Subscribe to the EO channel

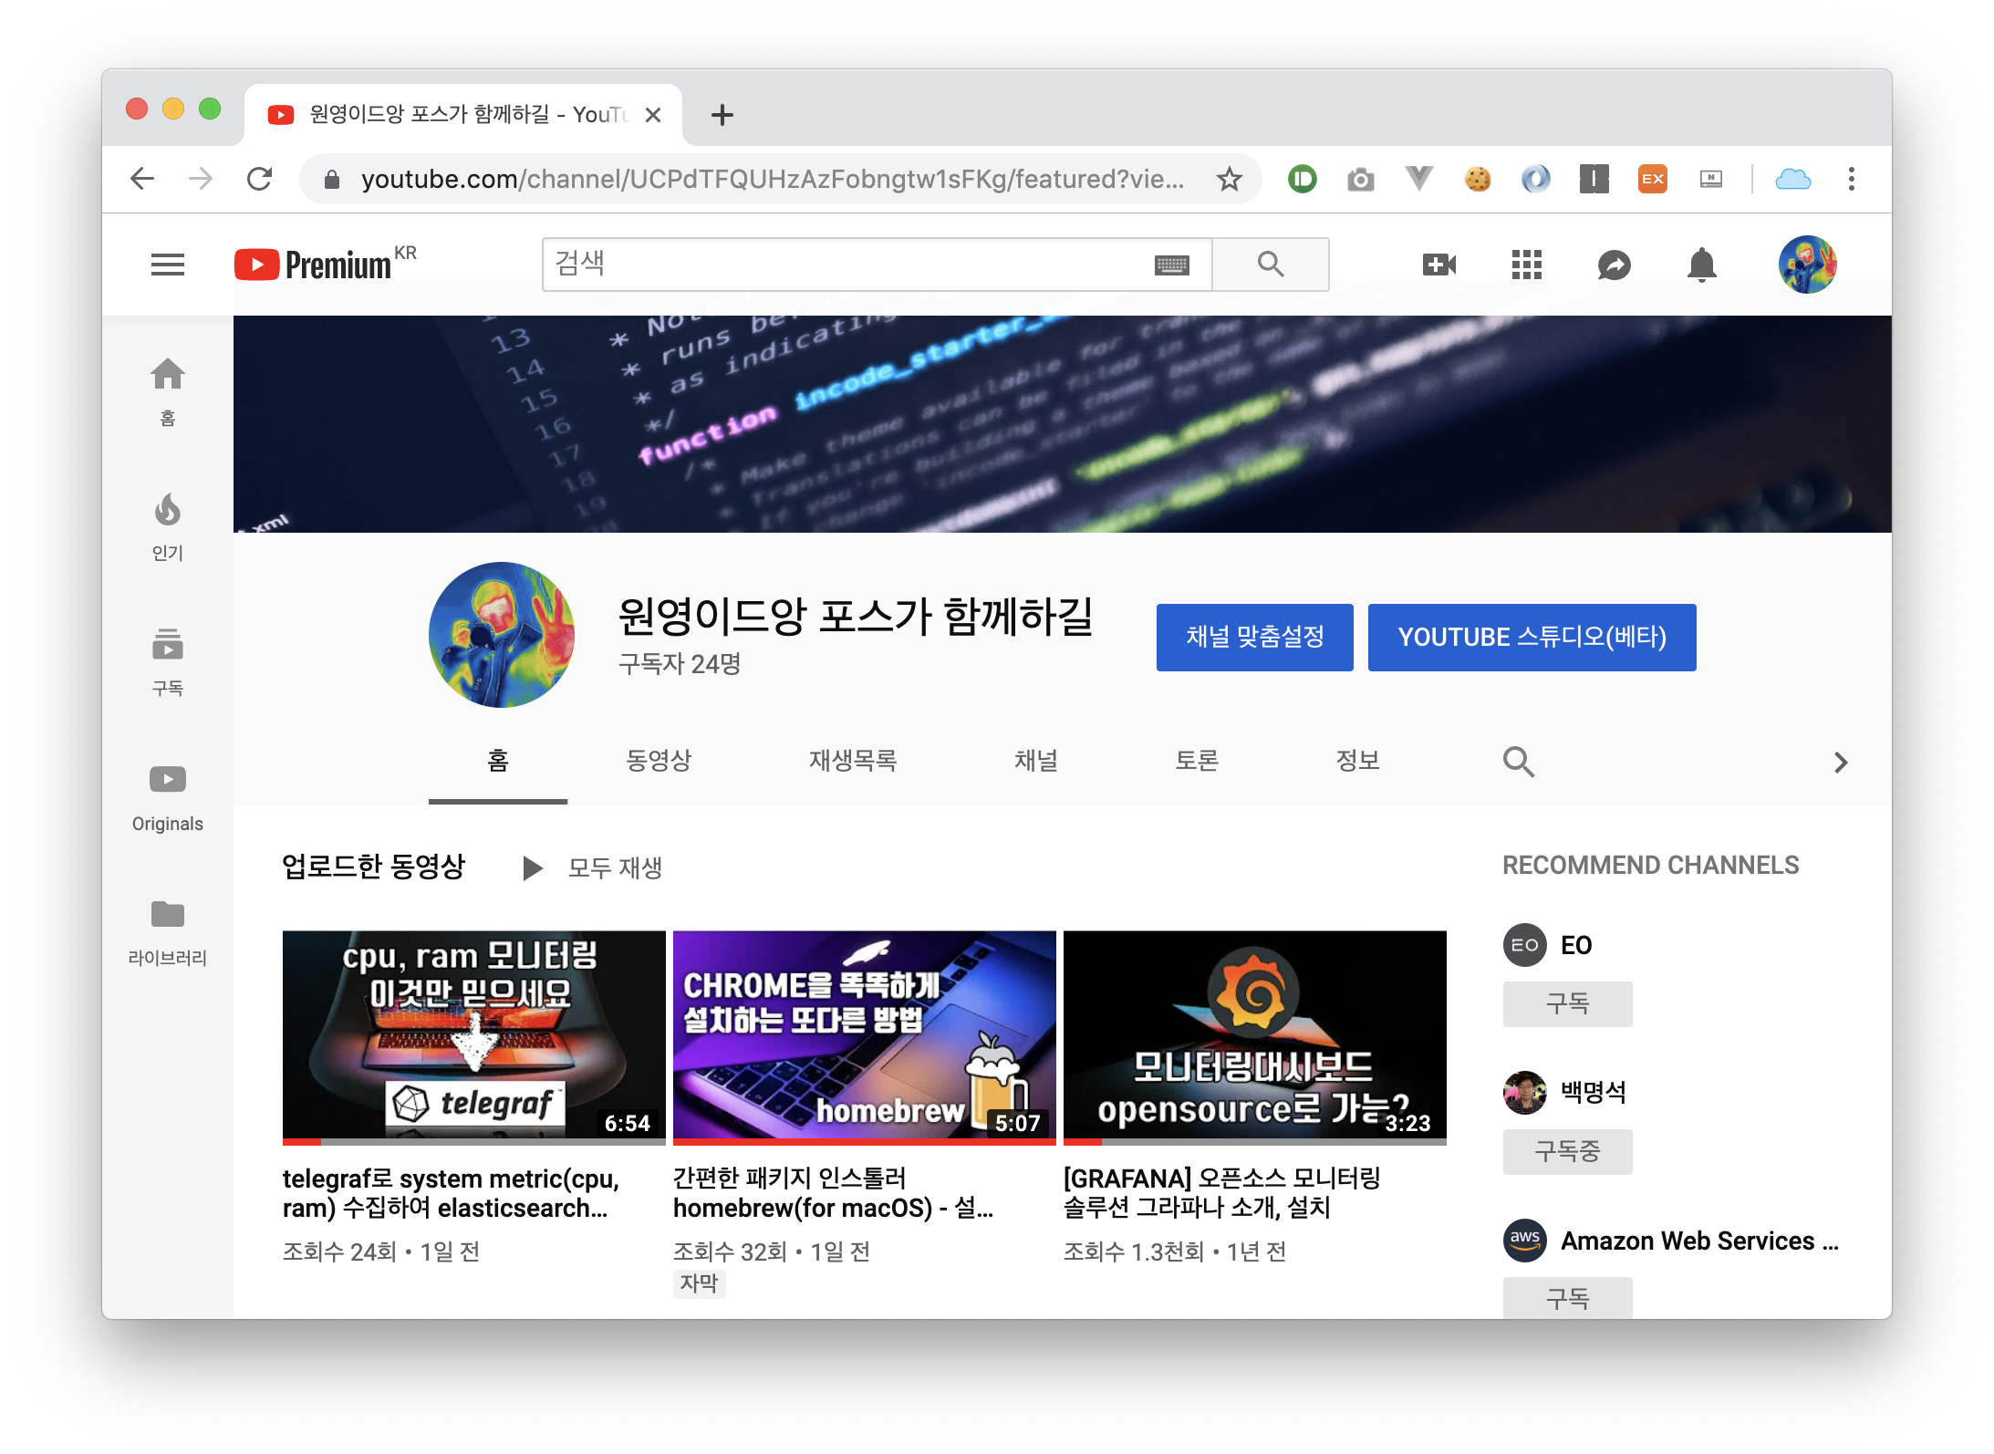coord(1567,1003)
